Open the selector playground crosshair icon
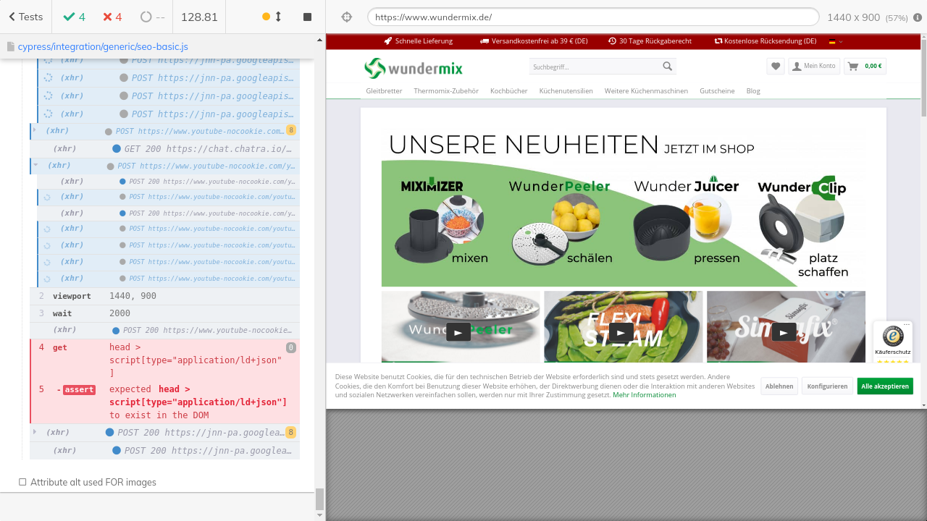Image resolution: width=927 pixels, height=521 pixels. (x=346, y=17)
